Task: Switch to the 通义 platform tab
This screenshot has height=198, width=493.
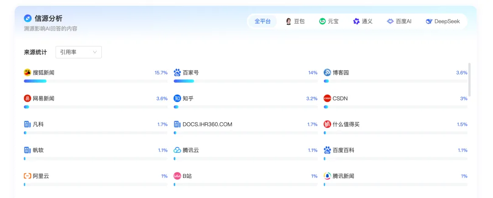Action: pos(363,21)
